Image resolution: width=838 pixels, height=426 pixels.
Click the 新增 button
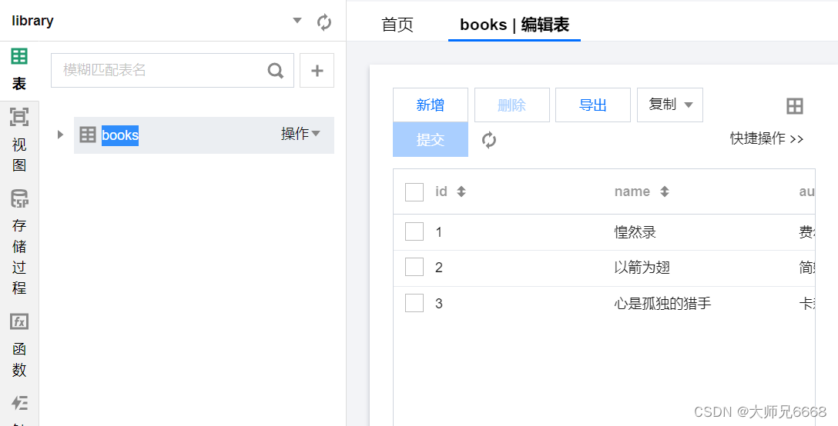(x=431, y=105)
